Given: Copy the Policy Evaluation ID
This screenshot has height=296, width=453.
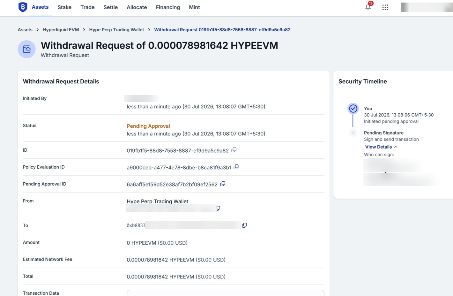Looking at the screenshot, I should coord(236,167).
